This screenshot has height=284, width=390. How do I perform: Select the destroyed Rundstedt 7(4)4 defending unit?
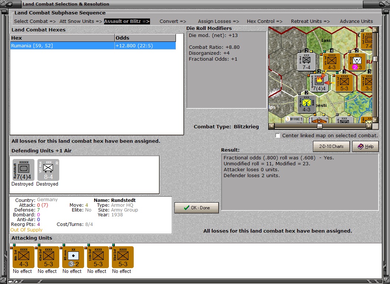23,170
